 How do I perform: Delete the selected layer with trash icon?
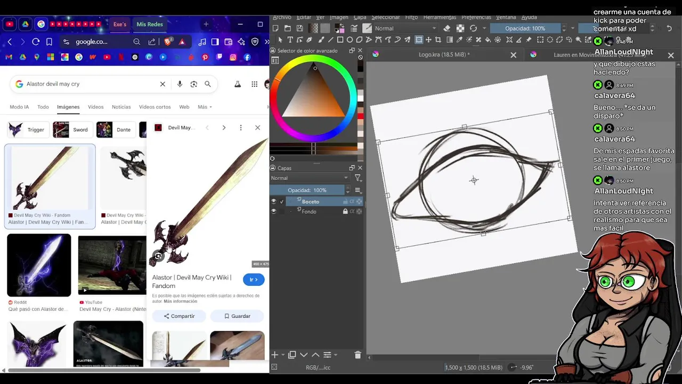(358, 355)
